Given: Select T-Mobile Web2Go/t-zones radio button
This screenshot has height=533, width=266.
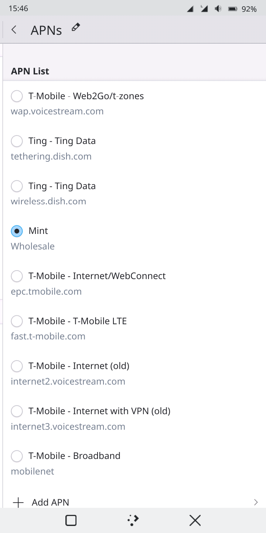Looking at the screenshot, I should [x=17, y=96].
